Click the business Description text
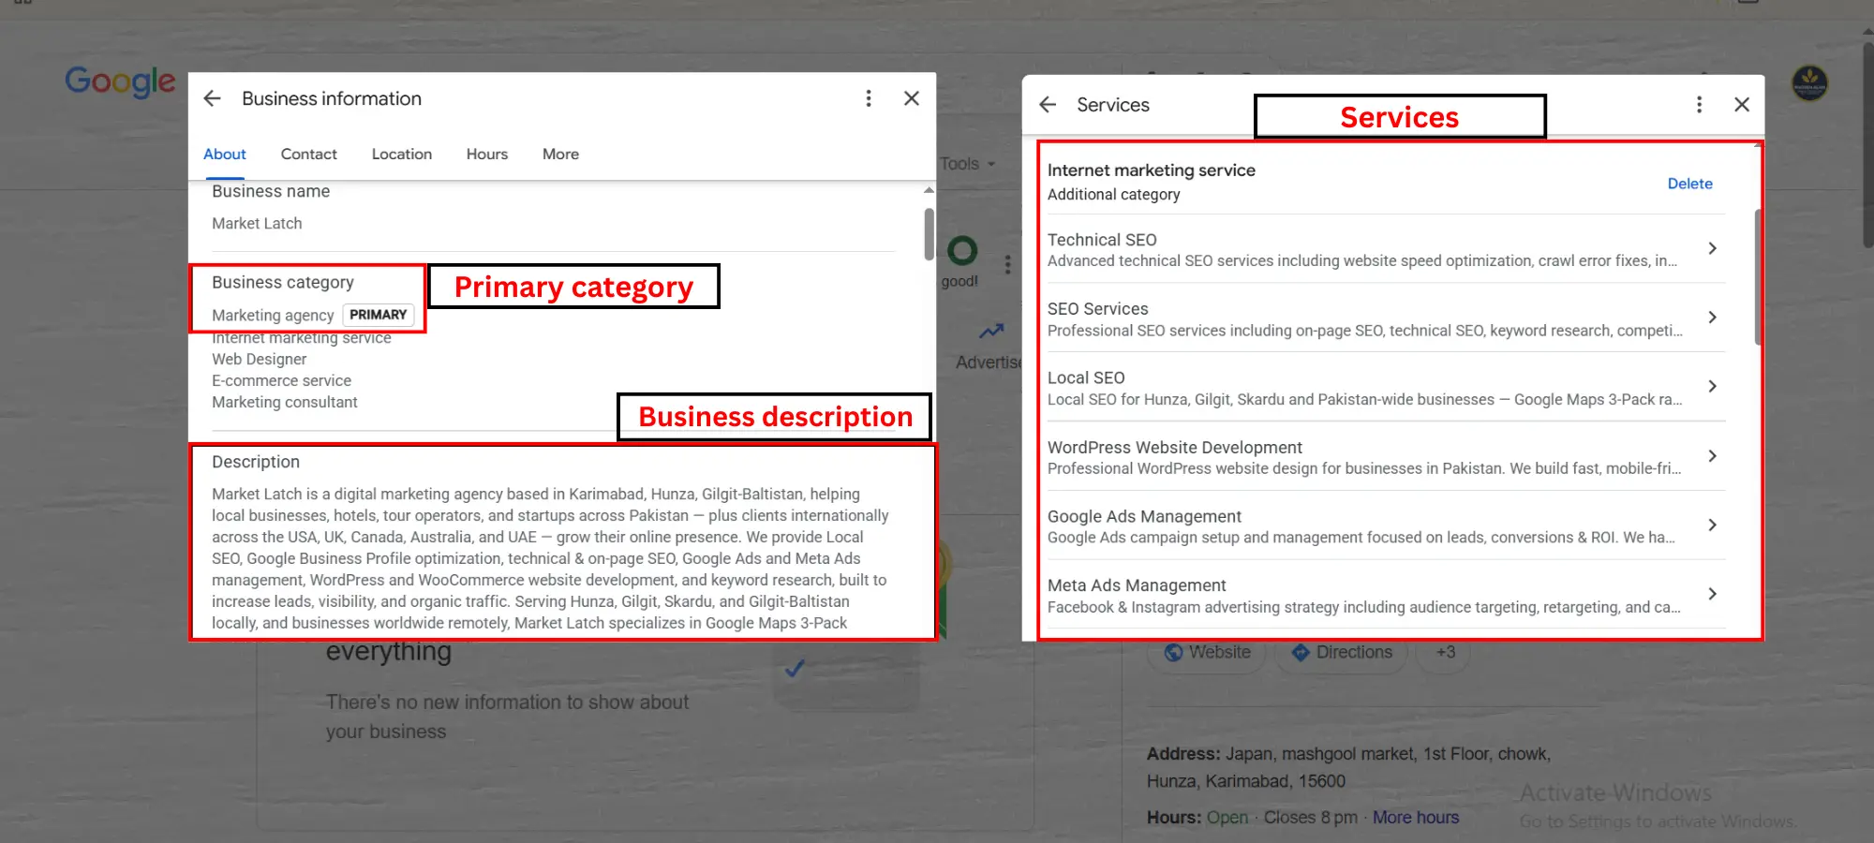This screenshot has height=843, width=1874. click(x=550, y=558)
